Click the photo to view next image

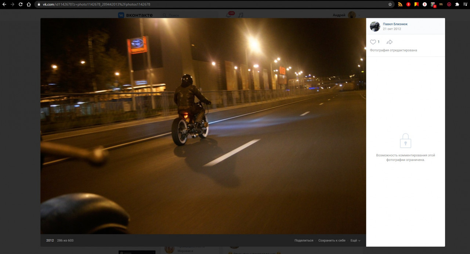pyautogui.click(x=203, y=126)
